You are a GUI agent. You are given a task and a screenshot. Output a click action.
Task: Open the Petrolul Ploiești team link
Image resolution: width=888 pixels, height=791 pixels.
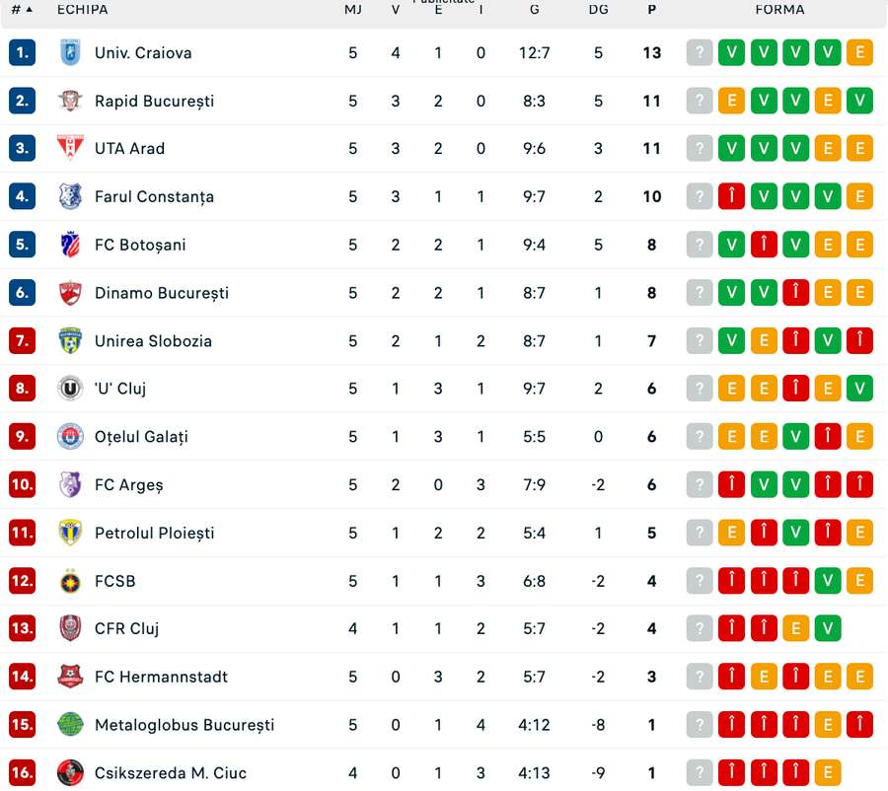[x=154, y=534]
